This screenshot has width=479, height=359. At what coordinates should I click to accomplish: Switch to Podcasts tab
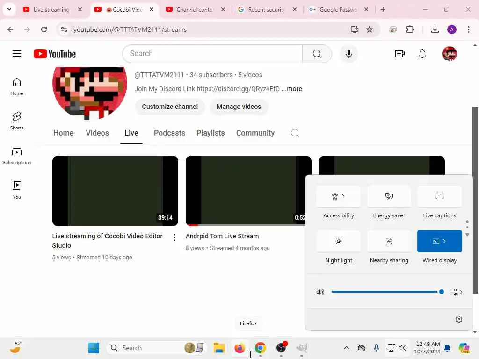169,133
